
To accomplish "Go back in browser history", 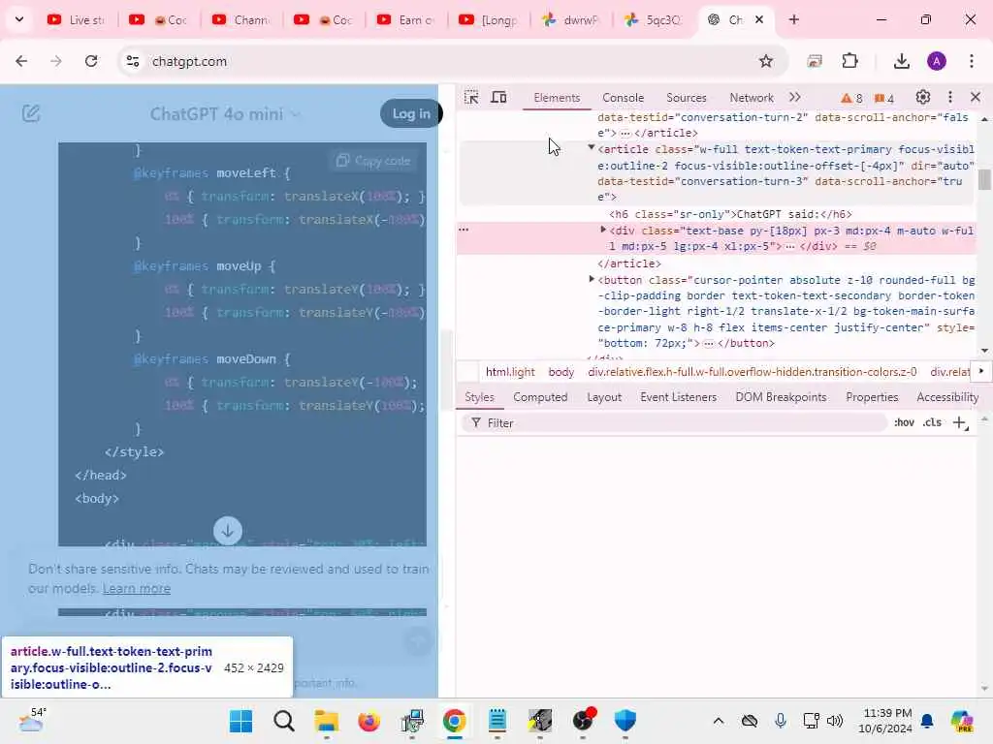I will click(x=21, y=61).
